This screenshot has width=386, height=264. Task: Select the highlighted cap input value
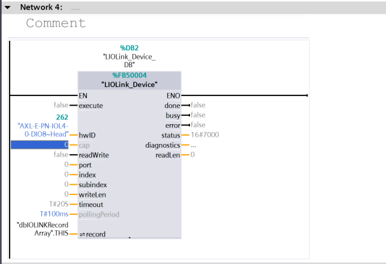pyautogui.click(x=40, y=145)
